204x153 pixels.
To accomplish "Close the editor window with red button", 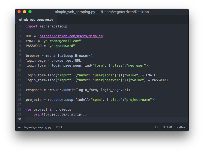I will (x=19, y=12).
